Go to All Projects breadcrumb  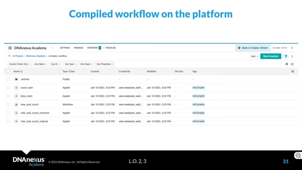tap(17, 56)
